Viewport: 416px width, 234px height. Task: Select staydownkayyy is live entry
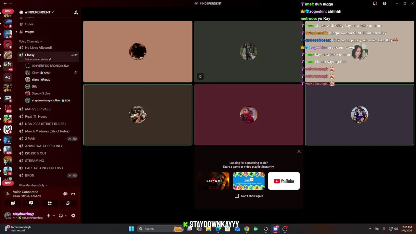tap(51, 100)
